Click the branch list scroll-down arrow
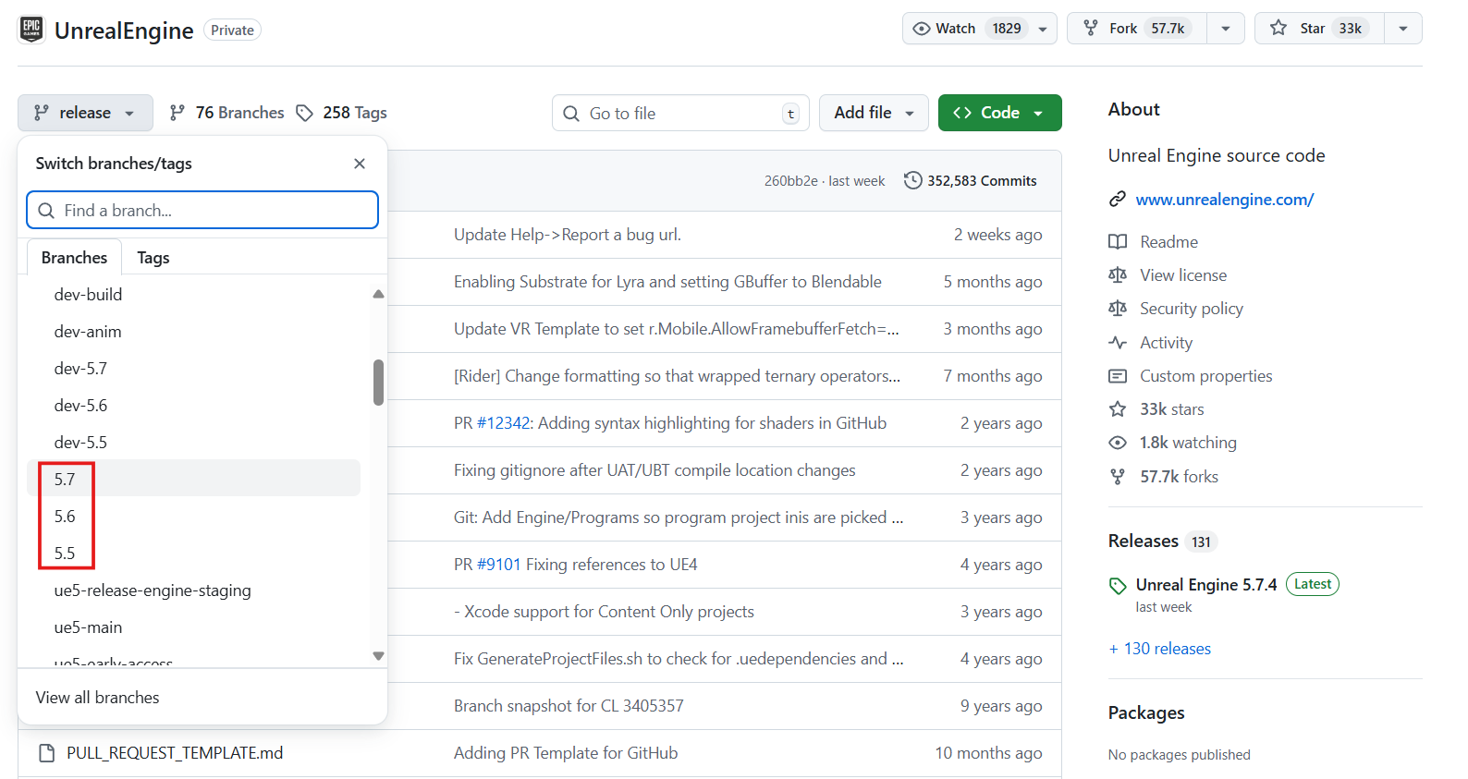This screenshot has height=779, width=1468. 378,656
